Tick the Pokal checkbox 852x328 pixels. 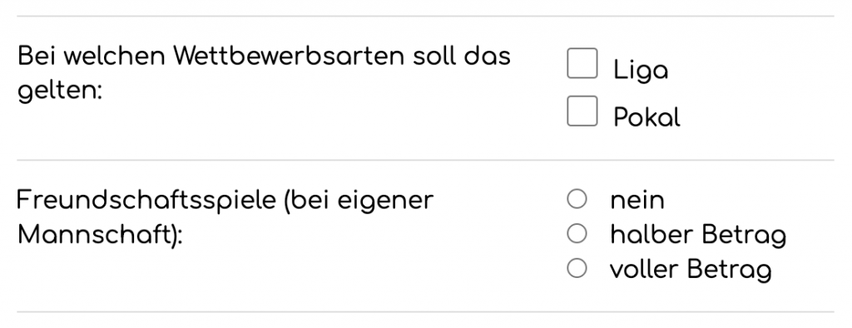click(582, 111)
